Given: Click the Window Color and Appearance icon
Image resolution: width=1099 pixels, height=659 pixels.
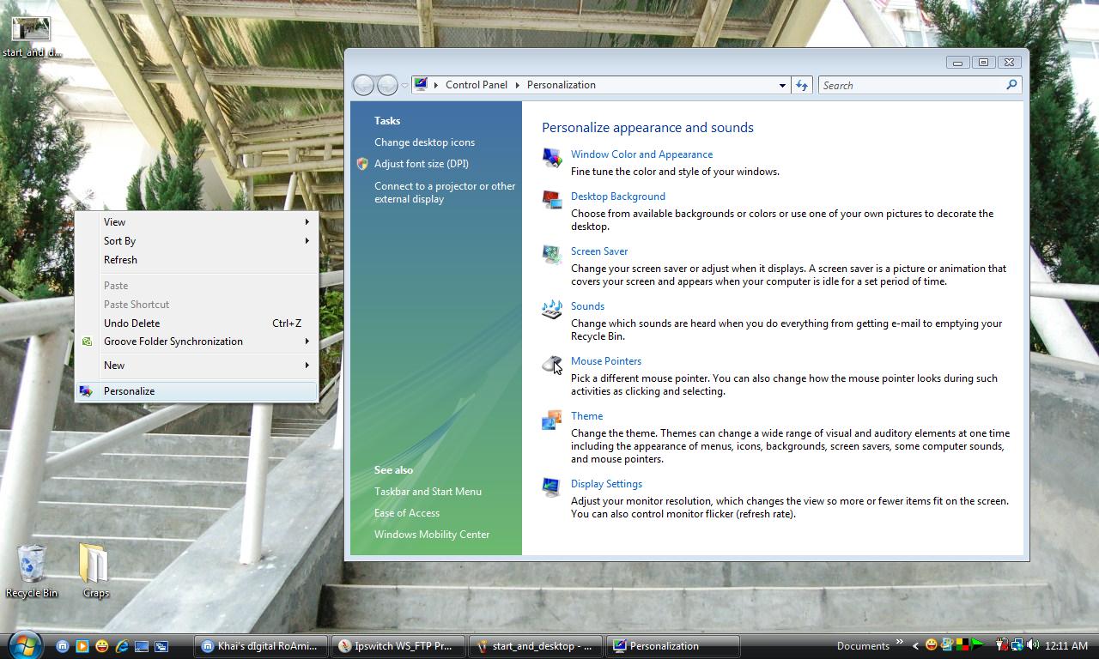Looking at the screenshot, I should 552,158.
